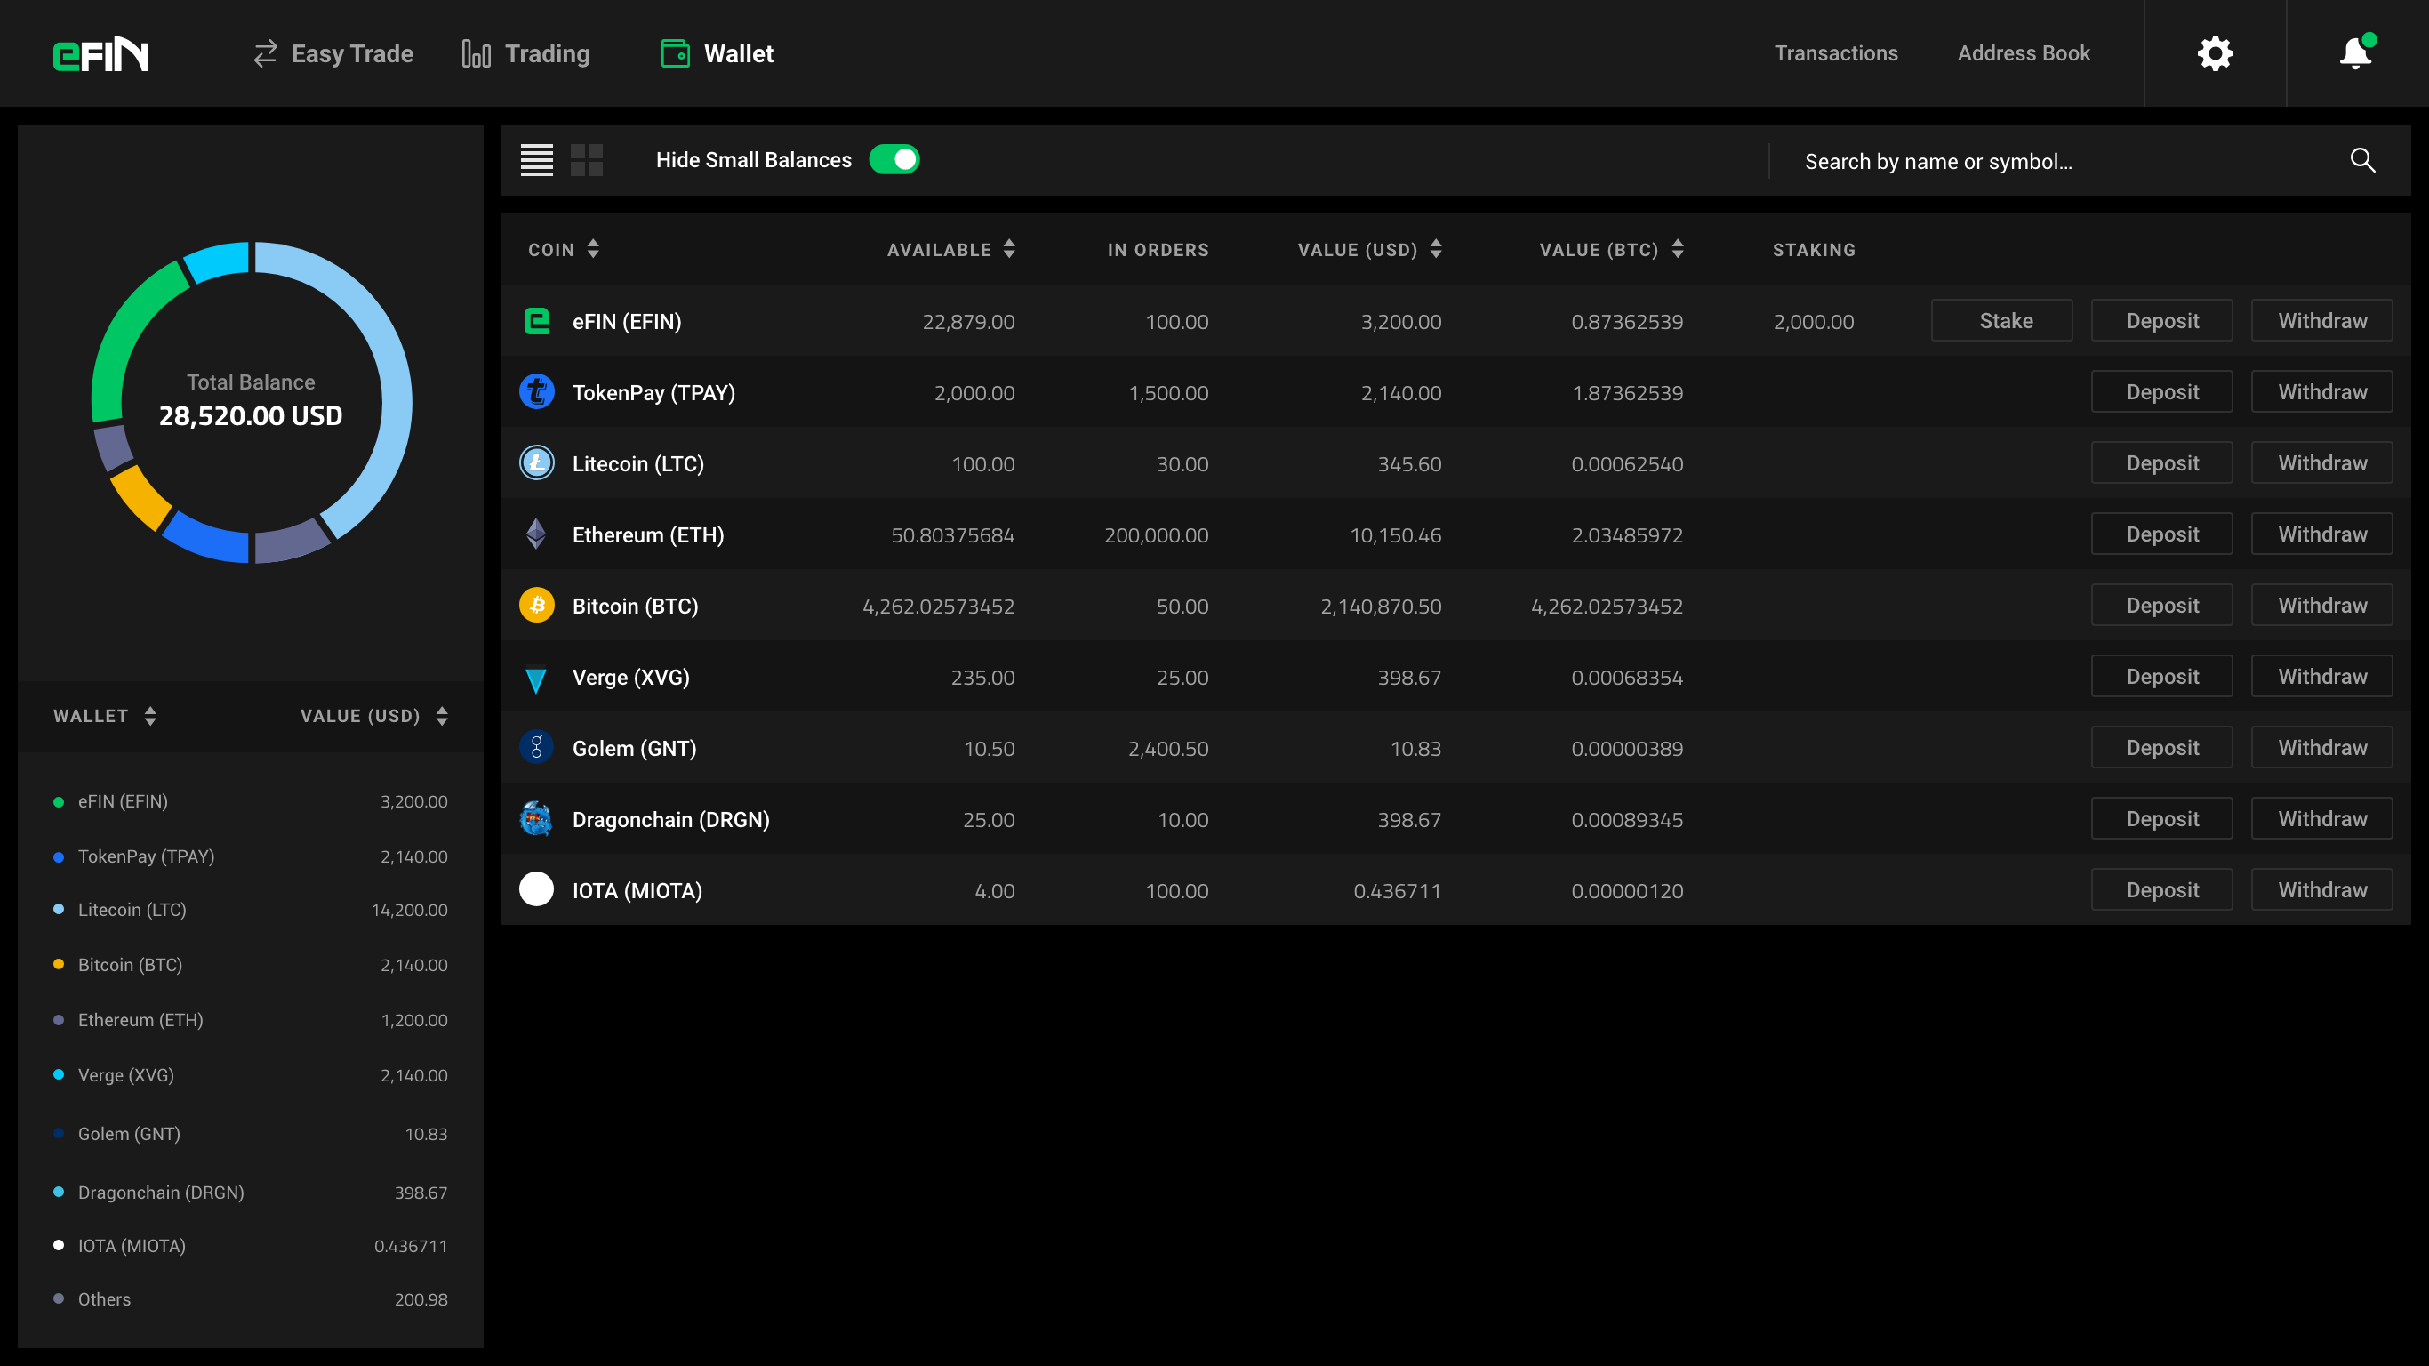Select Others entry in wallet sidebar
The image size is (2429, 1366).
click(251, 1299)
